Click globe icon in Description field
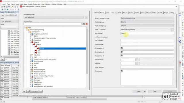Image resolution: width=184 pixels, height=103 pixels. (122, 71)
